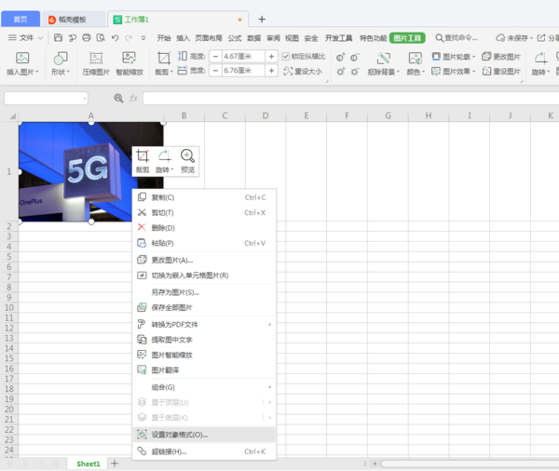The width and height of the screenshot is (559, 471).
Task: Click the Save icon in quick toolbar
Action: tap(58, 37)
